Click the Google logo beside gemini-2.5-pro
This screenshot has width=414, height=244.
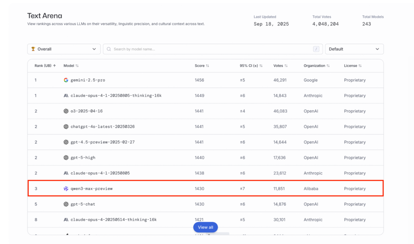click(x=66, y=80)
